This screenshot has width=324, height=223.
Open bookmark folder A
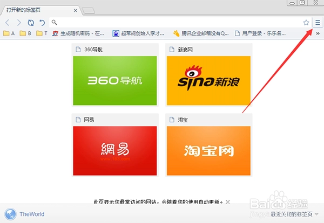pyautogui.click(x=9, y=33)
